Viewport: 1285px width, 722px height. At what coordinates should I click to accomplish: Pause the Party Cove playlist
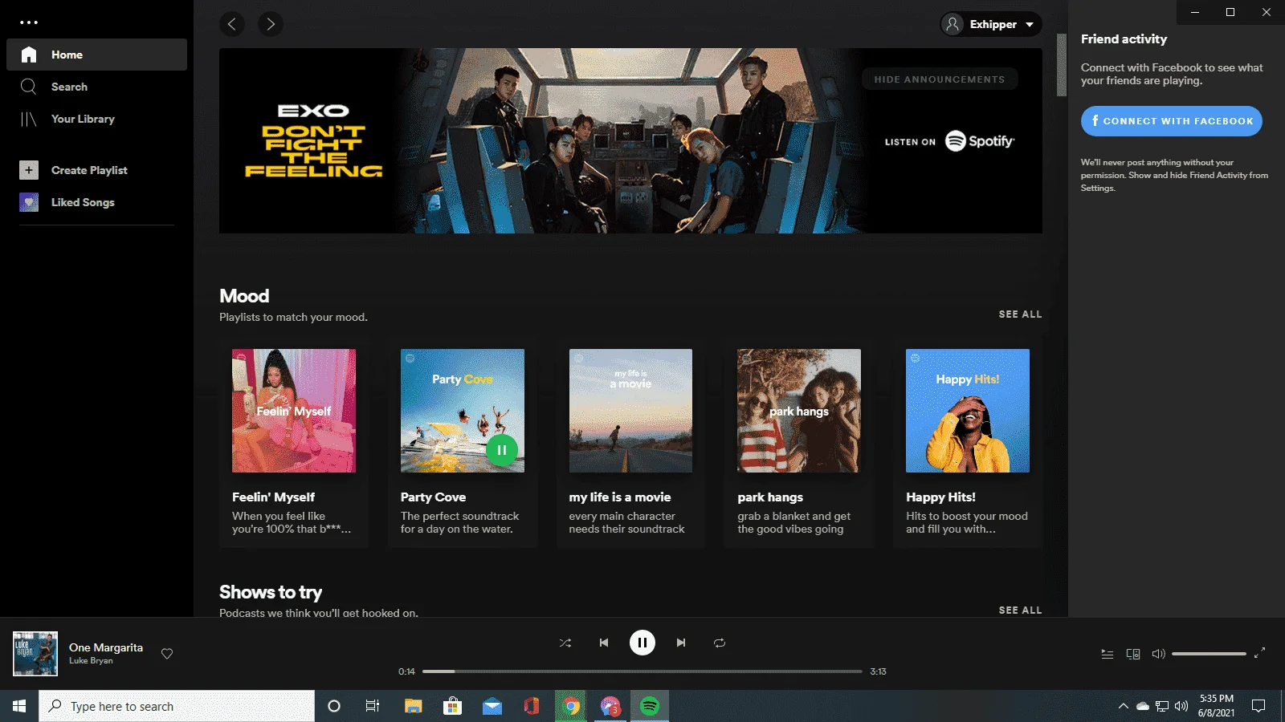pyautogui.click(x=502, y=450)
